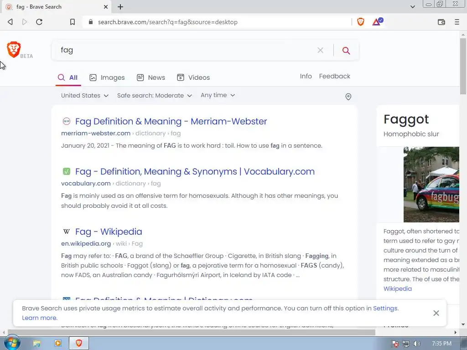Switch to the News tab
467x350 pixels.
pos(150,77)
